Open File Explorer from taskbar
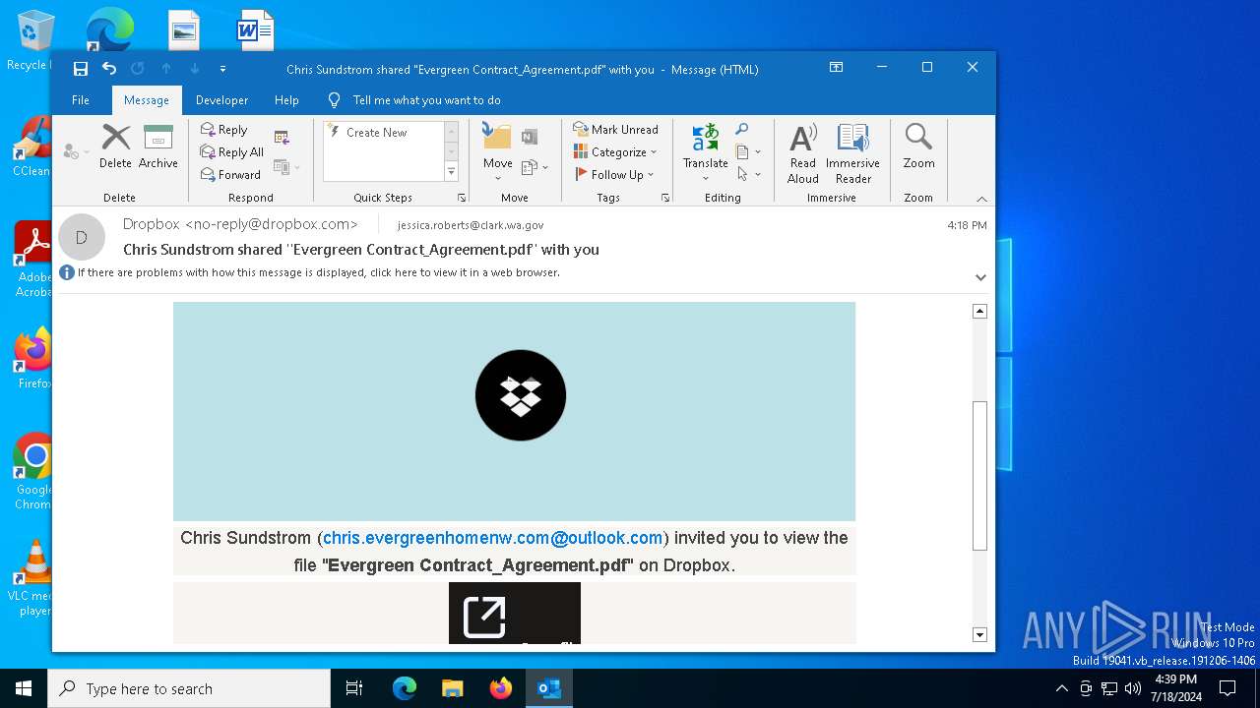The image size is (1260, 708). coord(453,688)
